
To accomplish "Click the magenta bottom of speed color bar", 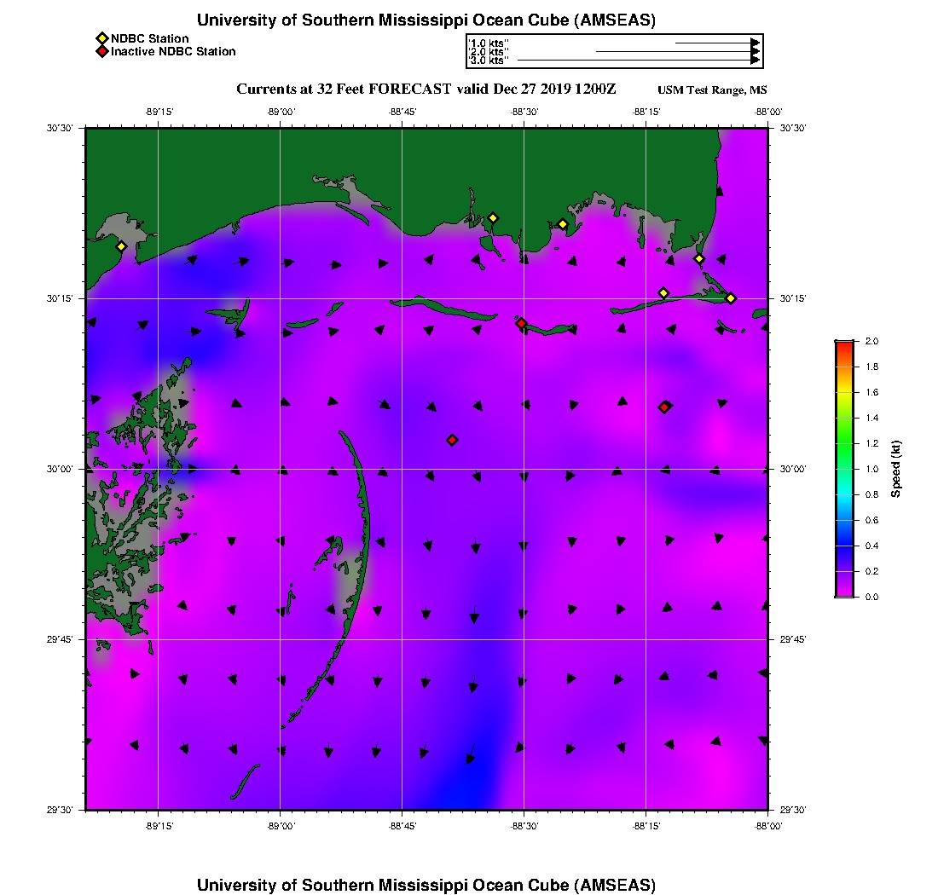I will pyautogui.click(x=844, y=592).
